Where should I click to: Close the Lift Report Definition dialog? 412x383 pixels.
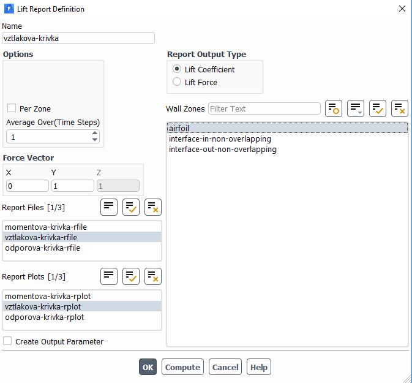402,9
